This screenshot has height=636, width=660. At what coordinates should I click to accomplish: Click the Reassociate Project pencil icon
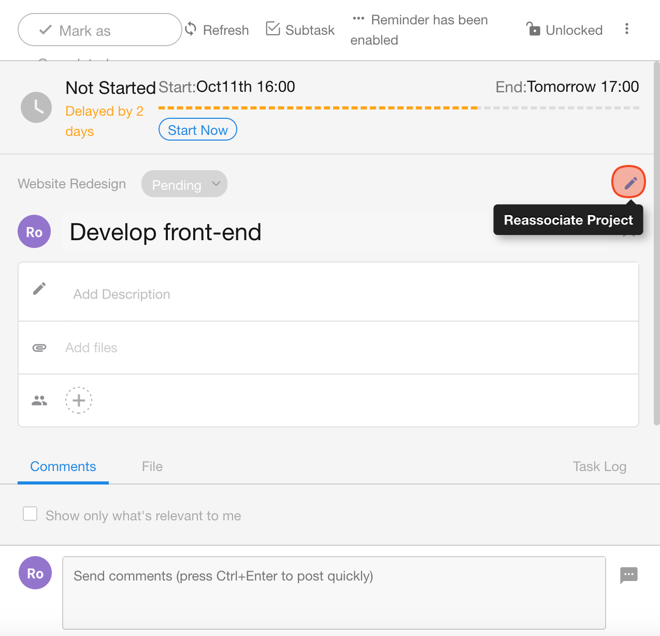[629, 182]
